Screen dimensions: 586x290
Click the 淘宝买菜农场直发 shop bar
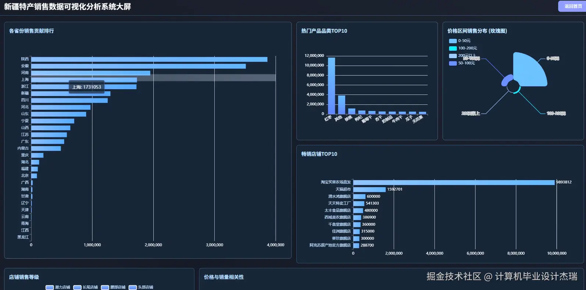tap(454, 182)
